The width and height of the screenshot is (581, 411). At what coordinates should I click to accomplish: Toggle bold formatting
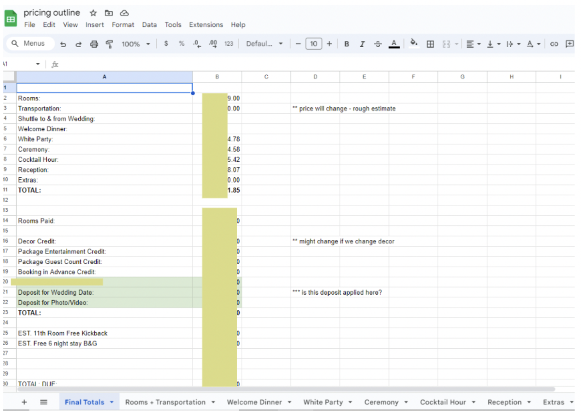coord(346,44)
